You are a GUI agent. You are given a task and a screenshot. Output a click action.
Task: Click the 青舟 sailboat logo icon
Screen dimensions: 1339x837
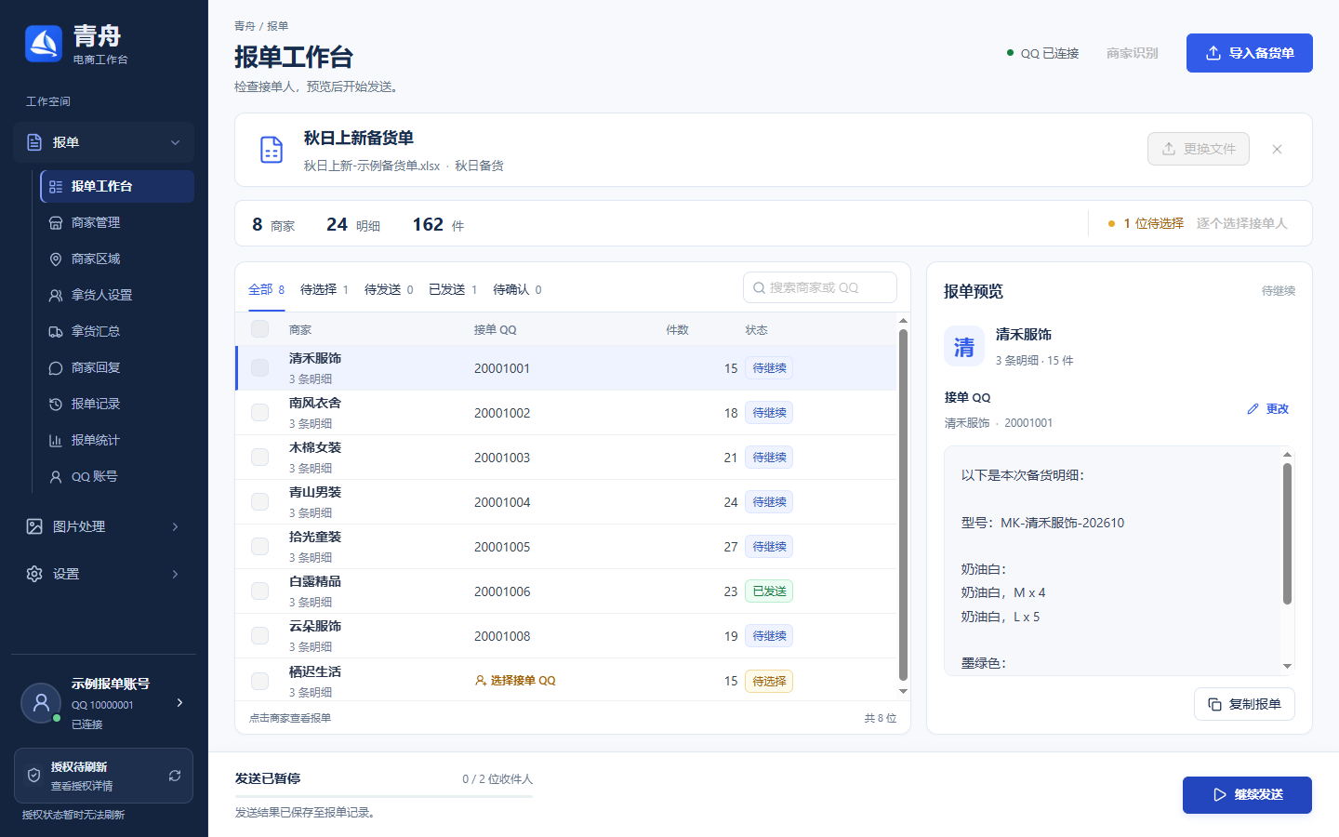pos(44,44)
